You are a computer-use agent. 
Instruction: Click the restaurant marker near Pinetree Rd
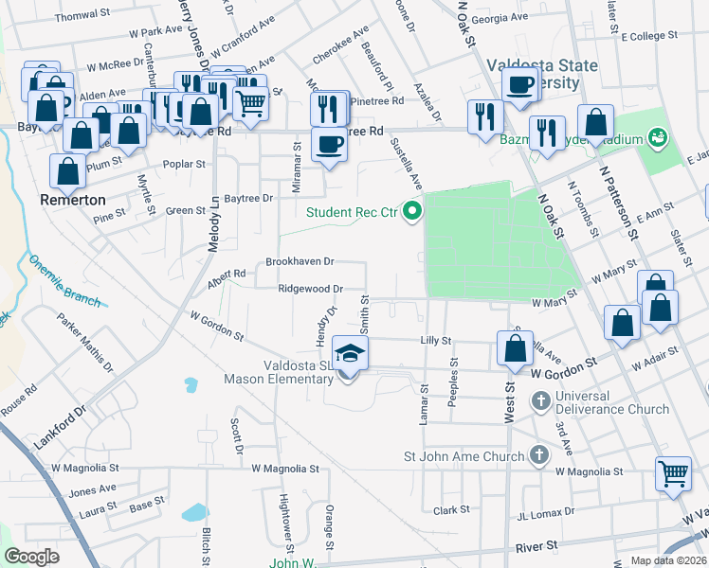329,110
